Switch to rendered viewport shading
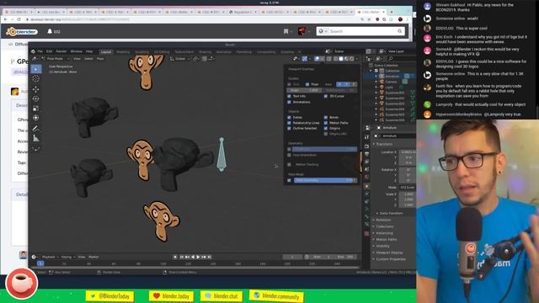 352,59
